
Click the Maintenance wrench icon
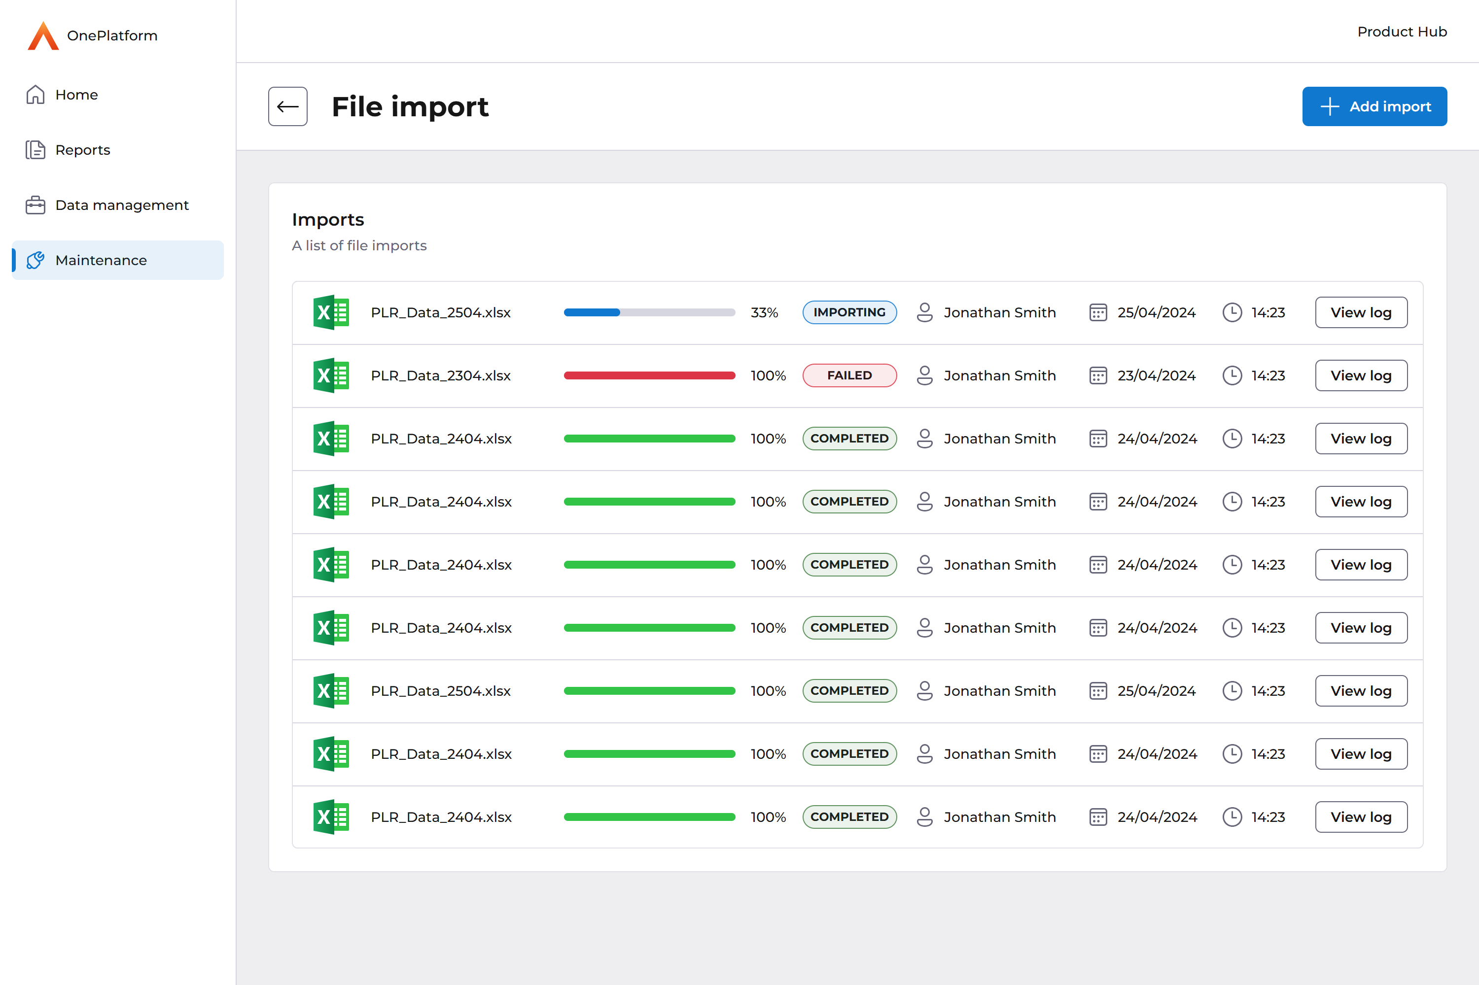click(35, 260)
